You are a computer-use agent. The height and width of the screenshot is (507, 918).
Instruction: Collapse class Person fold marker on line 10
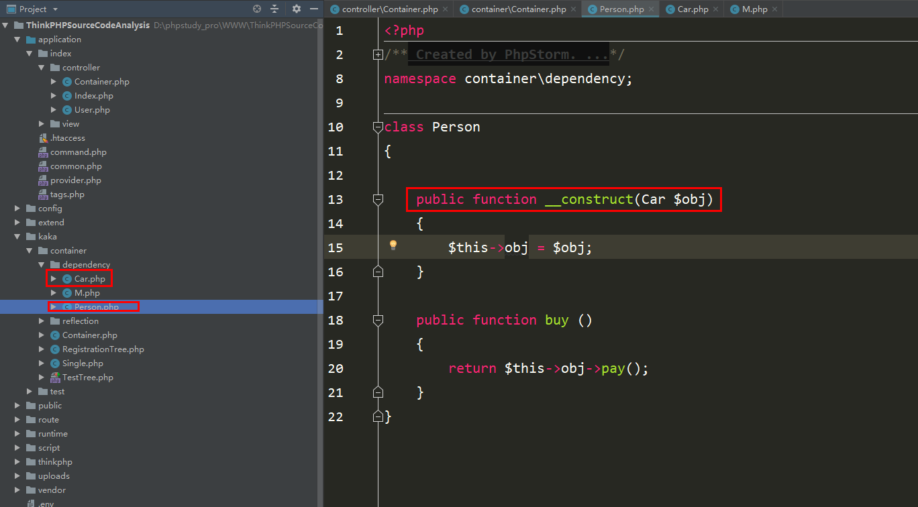pyautogui.click(x=378, y=127)
